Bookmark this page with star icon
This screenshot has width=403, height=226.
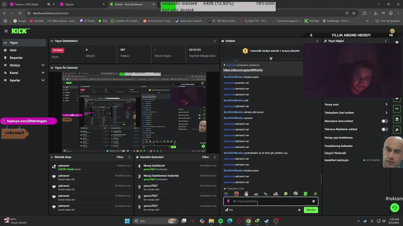(x=354, y=13)
